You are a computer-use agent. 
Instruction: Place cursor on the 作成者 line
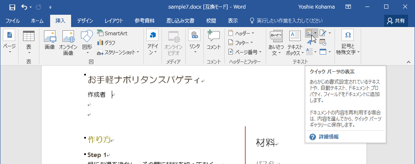point(97,95)
